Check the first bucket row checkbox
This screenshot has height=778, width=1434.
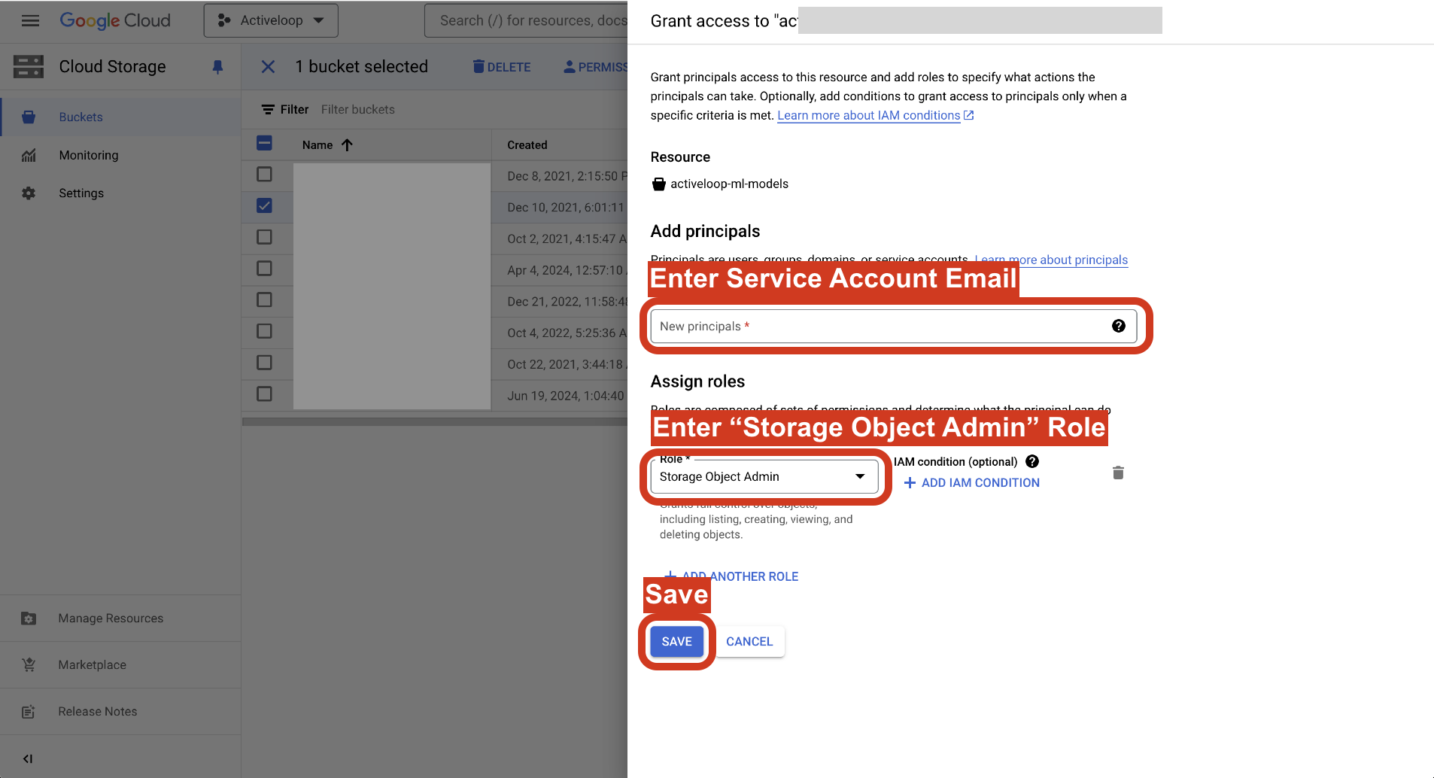tap(264, 175)
